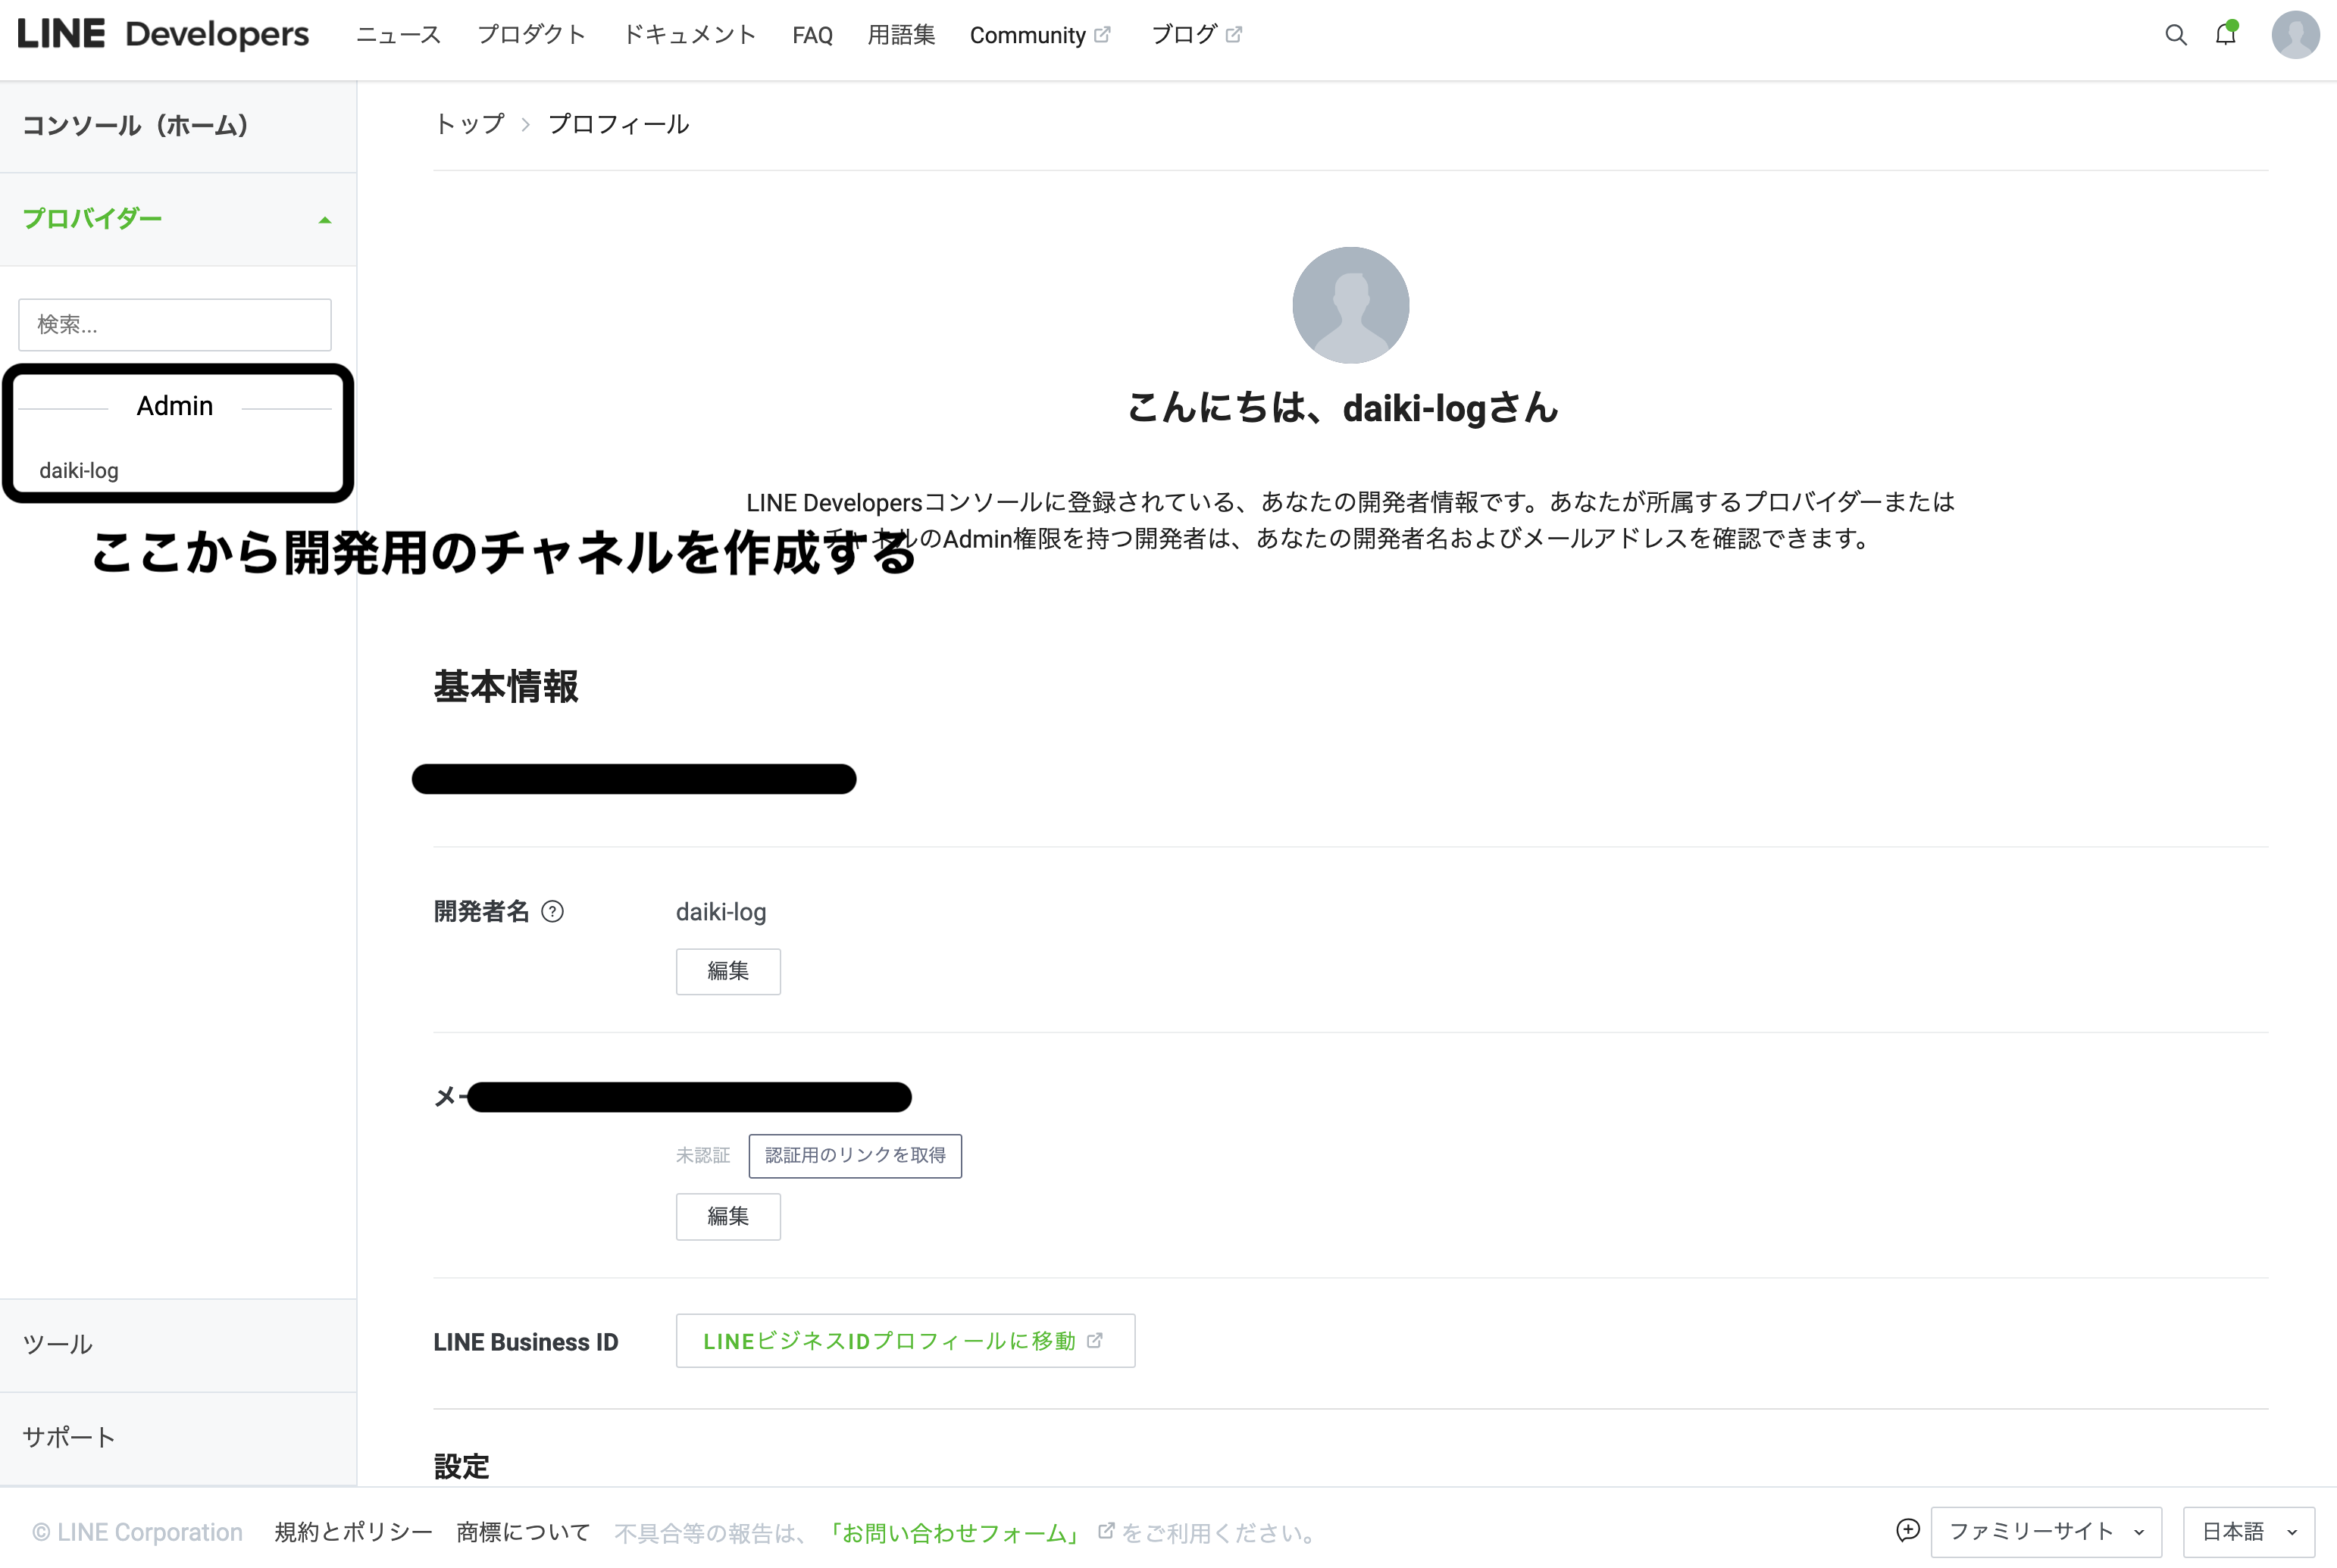Click the プロフィール breadcrumb text

618,124
